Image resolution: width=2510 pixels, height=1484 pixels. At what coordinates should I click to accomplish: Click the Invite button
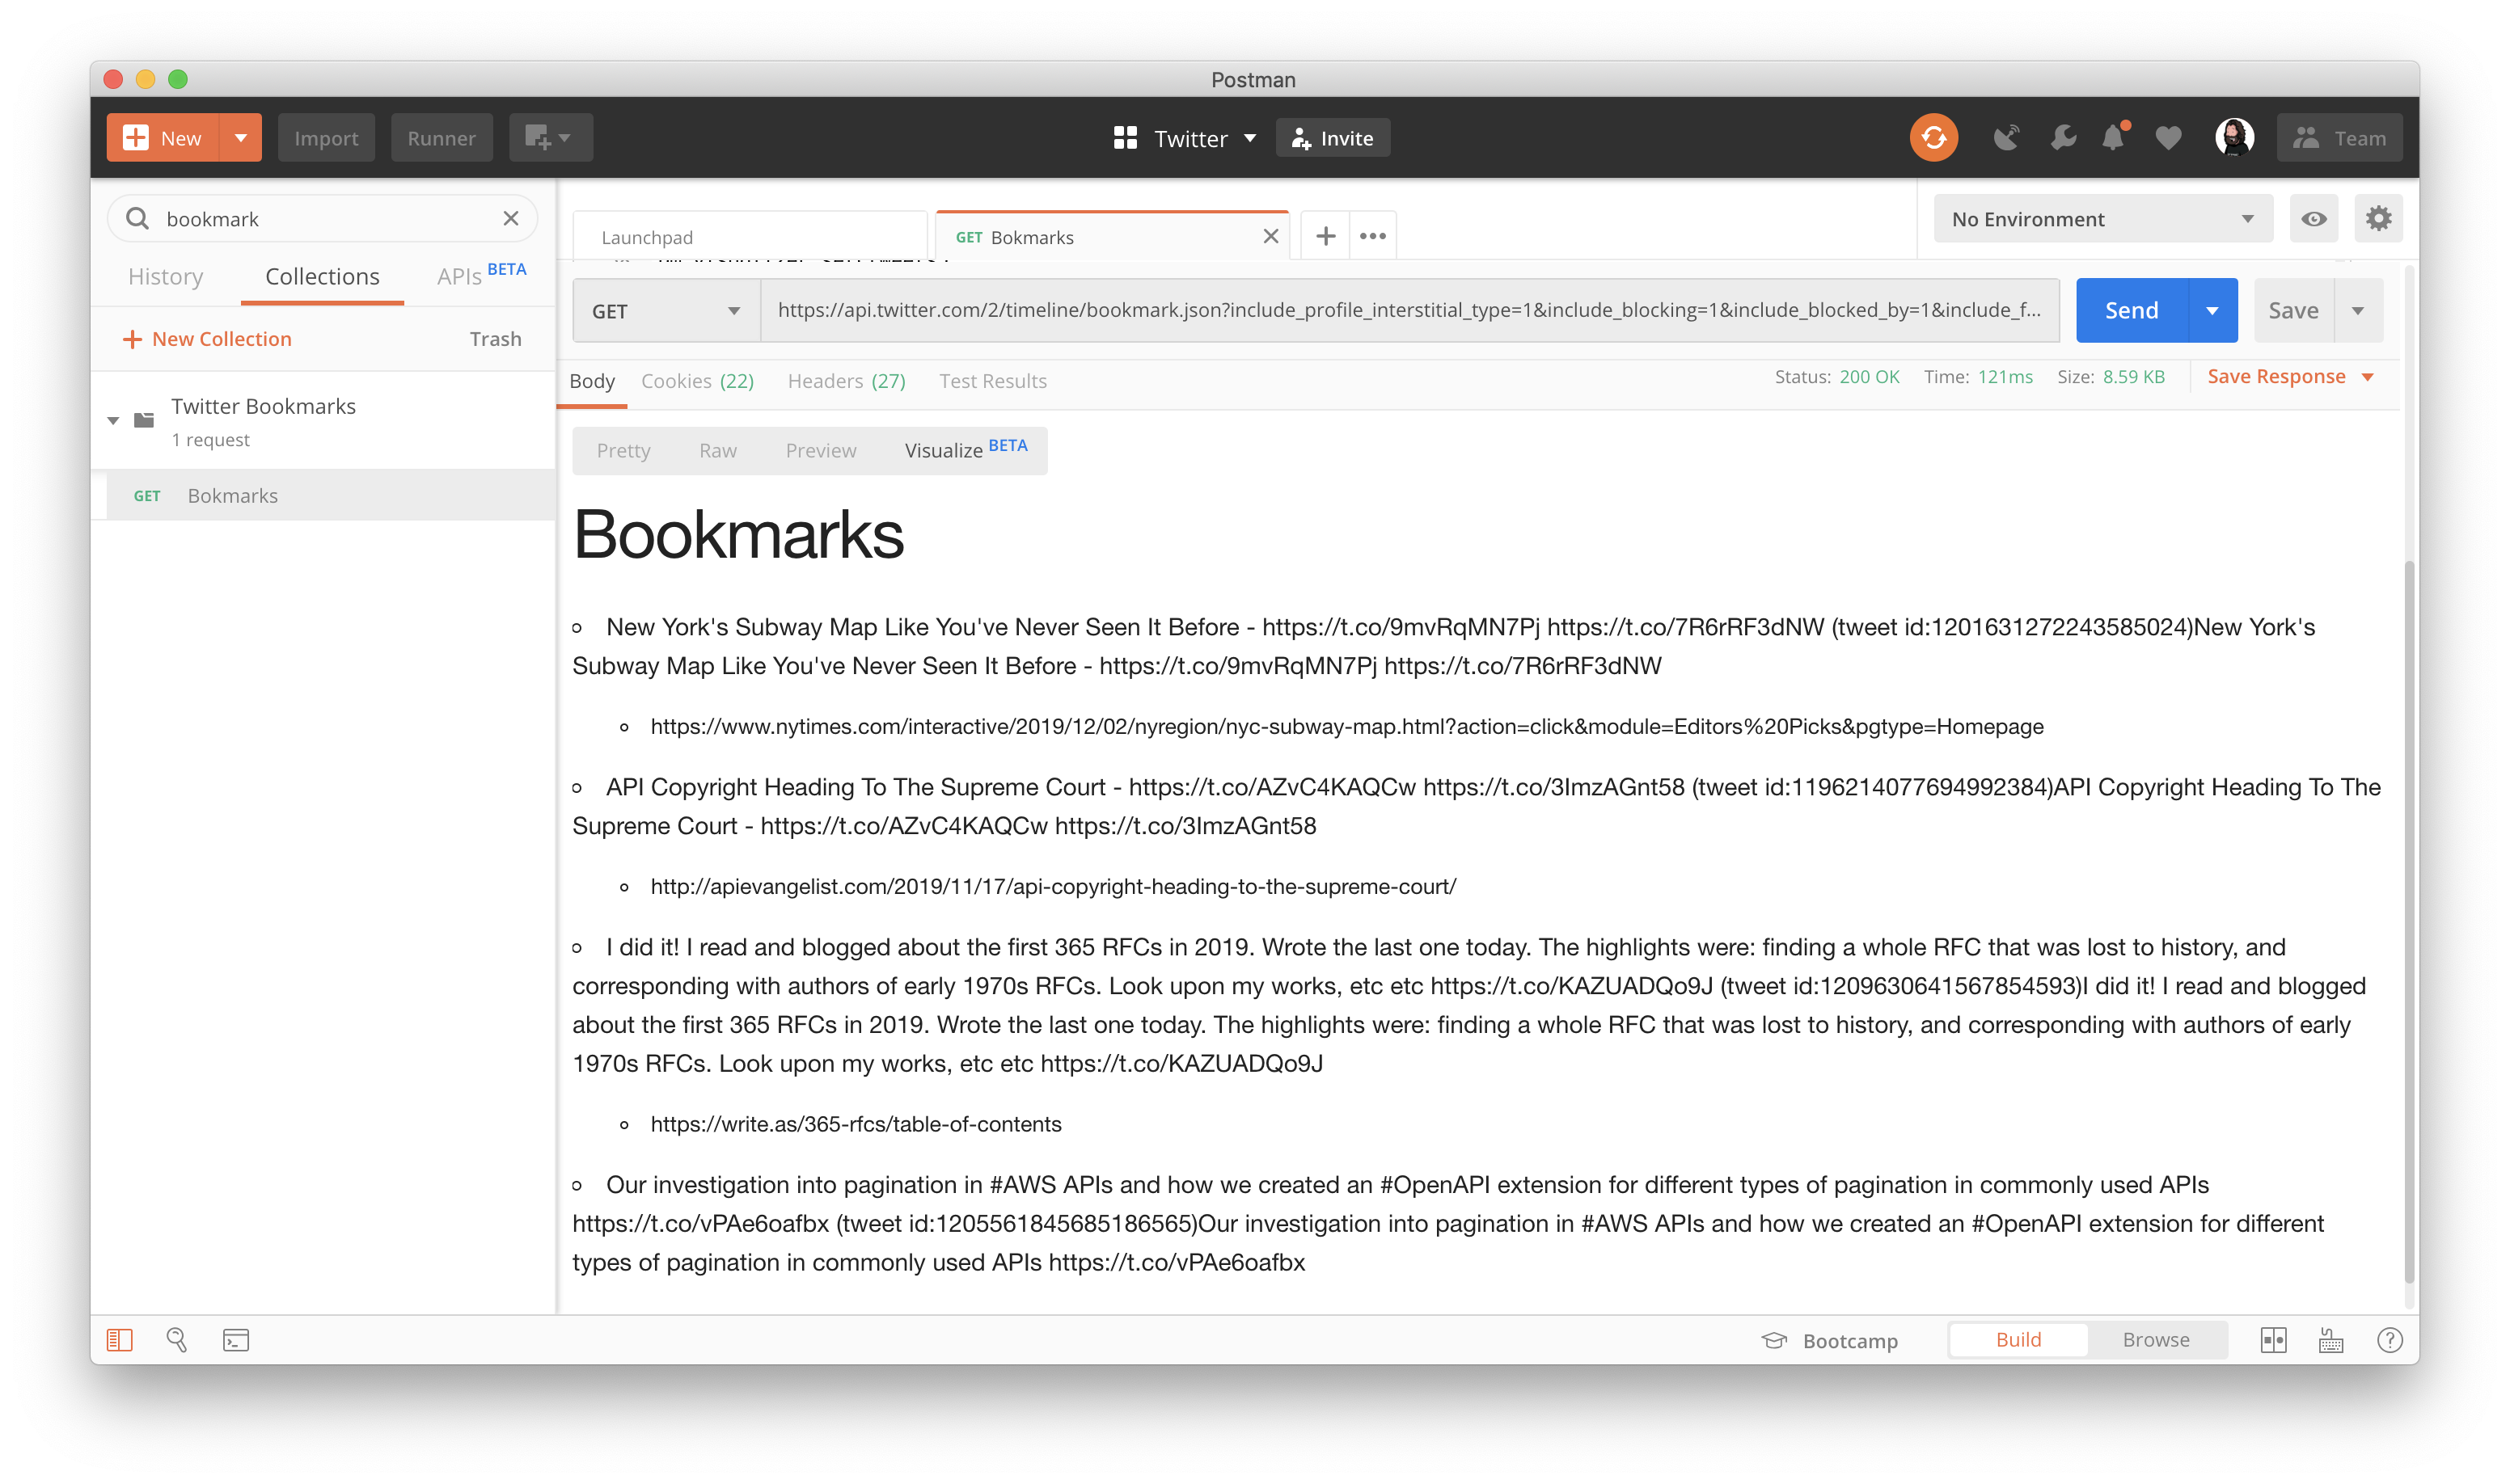tap(1332, 138)
